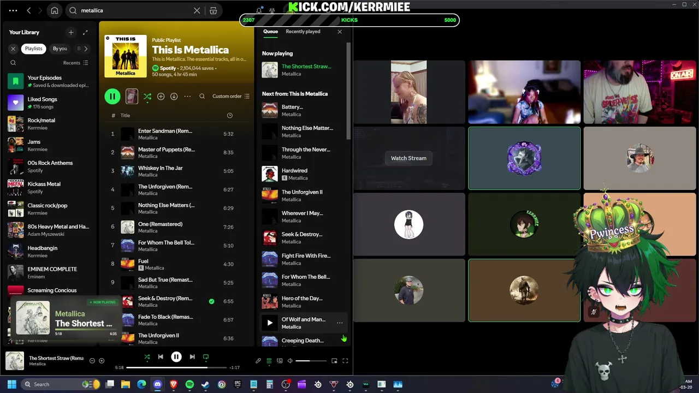Select the Fuel track row
This screenshot has height=393, width=699.
[x=176, y=264]
